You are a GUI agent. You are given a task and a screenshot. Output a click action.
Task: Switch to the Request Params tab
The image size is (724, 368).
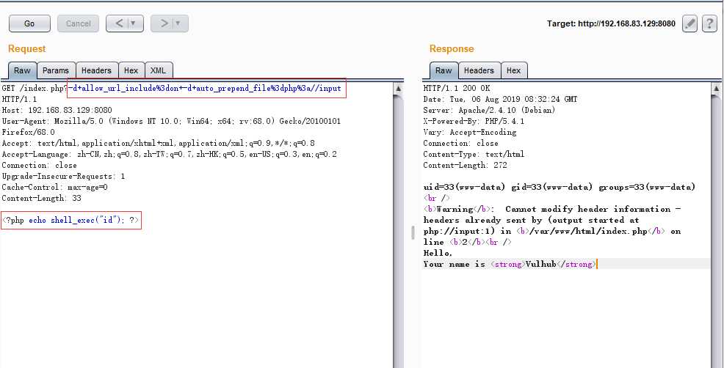56,70
